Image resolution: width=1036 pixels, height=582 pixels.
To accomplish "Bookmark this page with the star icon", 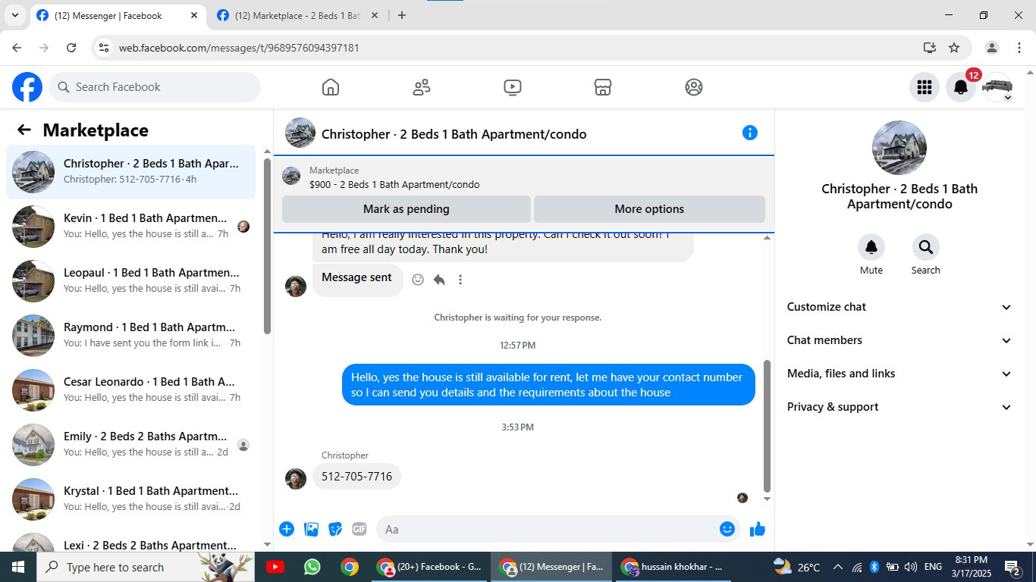I will (954, 48).
